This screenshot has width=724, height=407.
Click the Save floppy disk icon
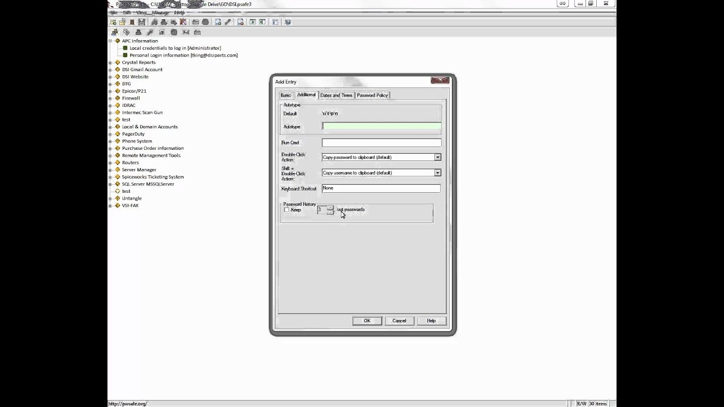click(141, 22)
